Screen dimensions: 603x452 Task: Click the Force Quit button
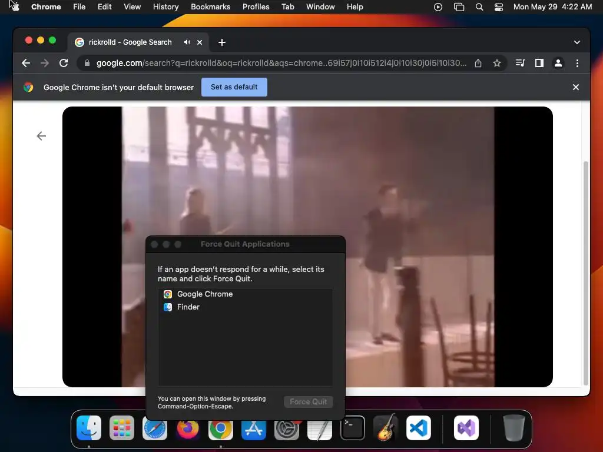[309, 401]
